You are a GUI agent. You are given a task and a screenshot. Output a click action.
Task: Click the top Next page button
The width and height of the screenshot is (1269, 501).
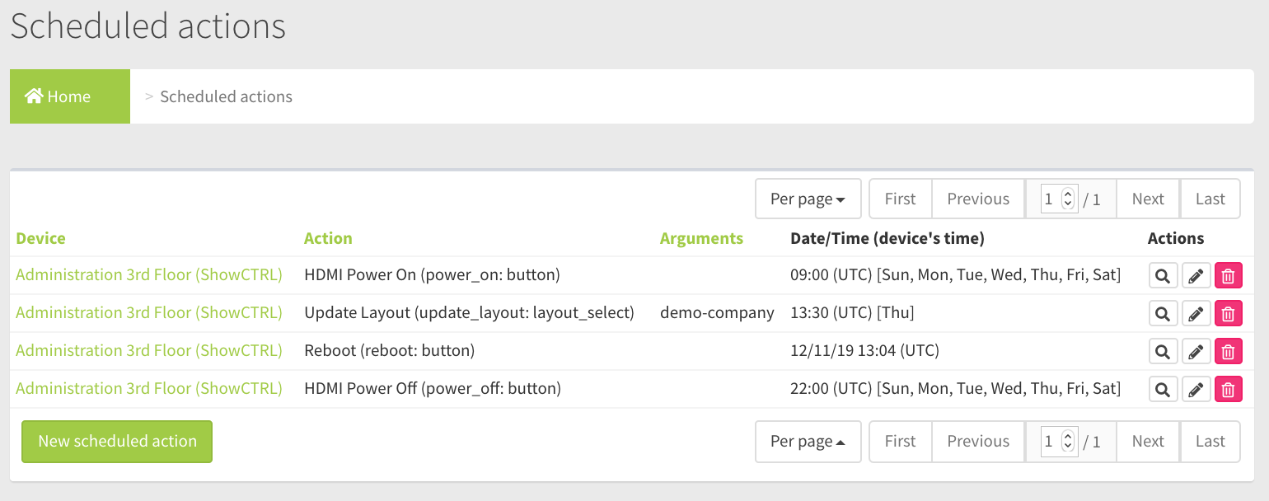[x=1147, y=199]
